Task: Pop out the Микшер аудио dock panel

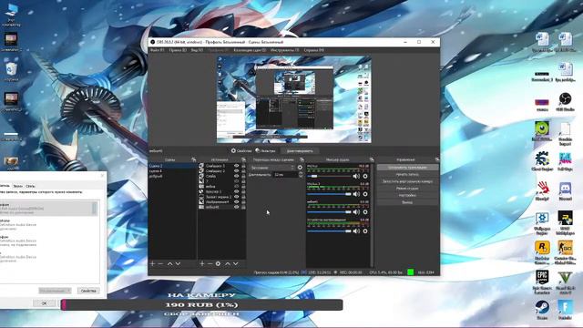Action: [x=372, y=159]
